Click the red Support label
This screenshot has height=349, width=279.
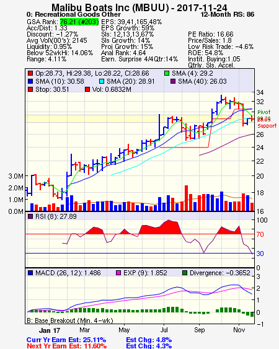[x=267, y=126]
